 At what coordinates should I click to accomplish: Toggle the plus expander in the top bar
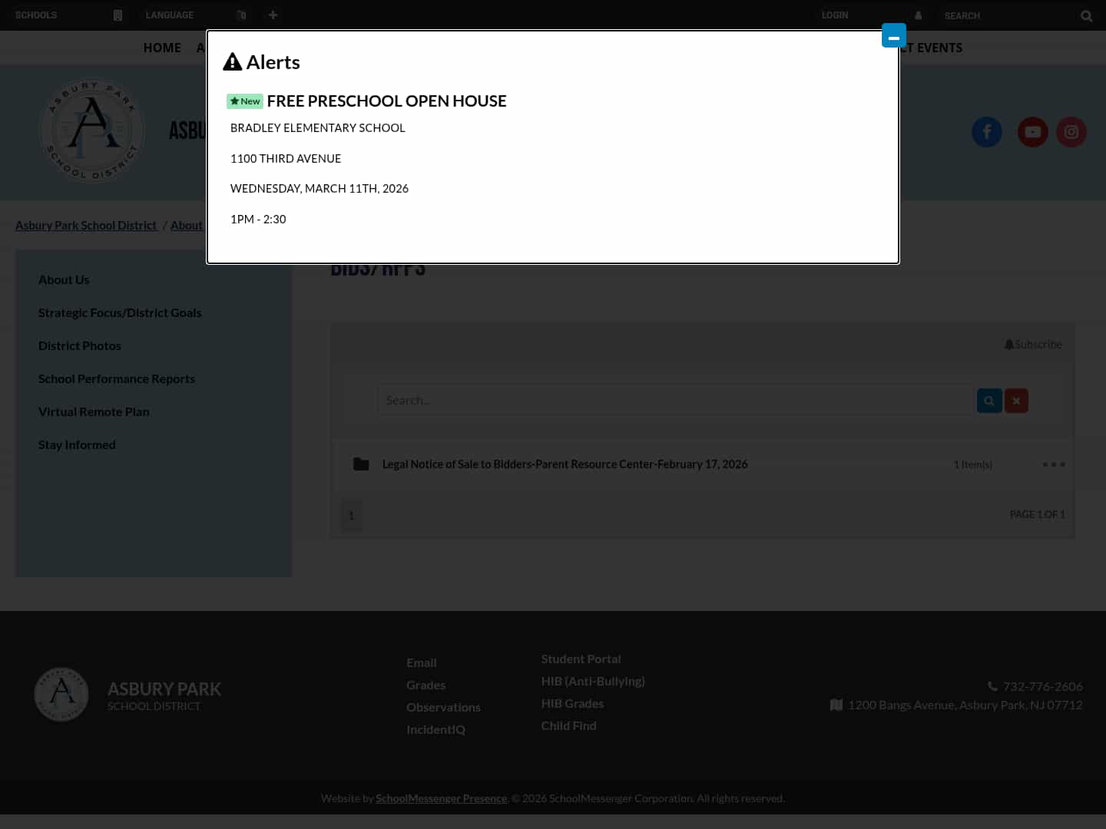273,15
